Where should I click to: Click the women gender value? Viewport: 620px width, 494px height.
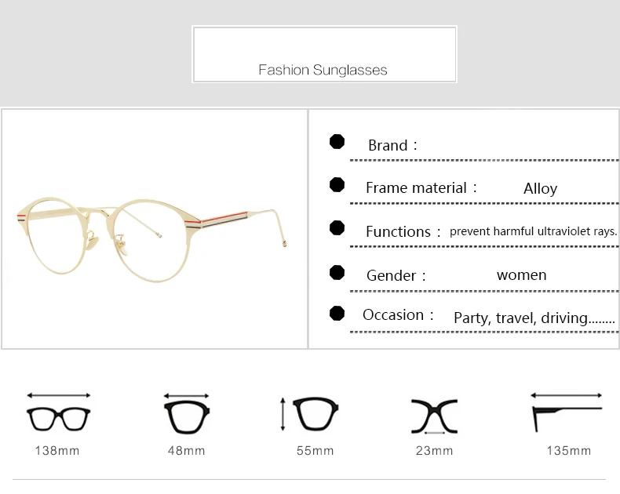(x=521, y=275)
